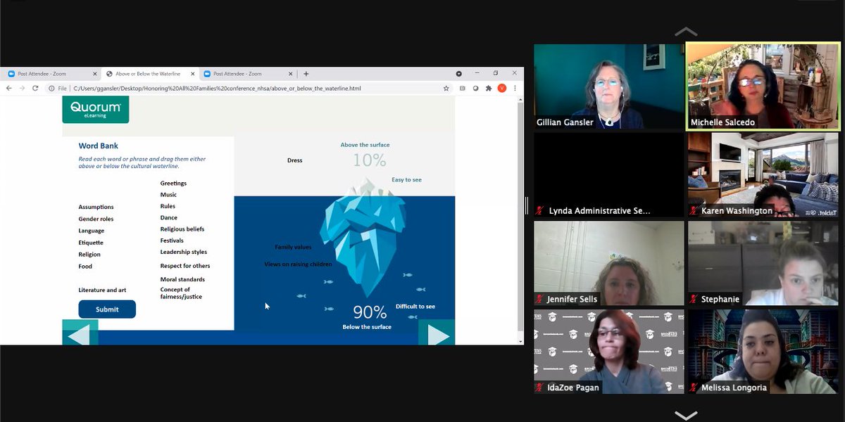Select Literature and art phrase

tap(102, 290)
